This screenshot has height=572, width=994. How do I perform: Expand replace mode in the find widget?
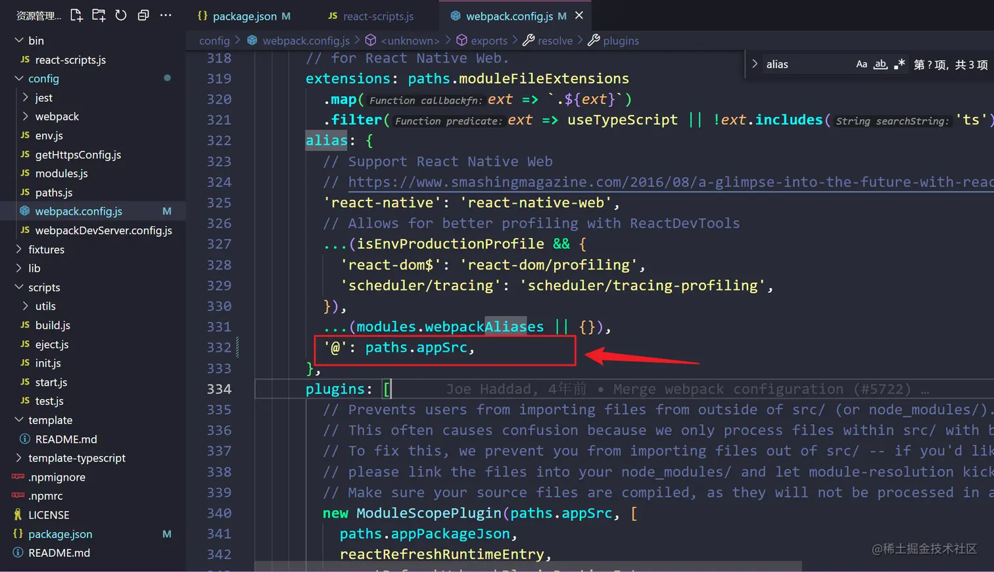point(755,64)
